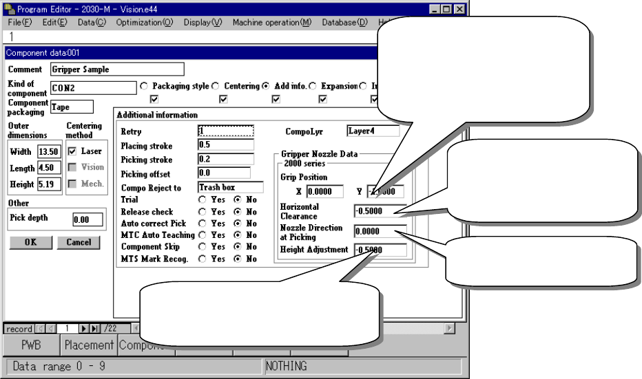Set Release check to No
The image size is (642, 379).
238,212
